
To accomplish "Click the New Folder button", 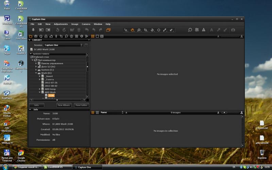I will coord(81,105).
